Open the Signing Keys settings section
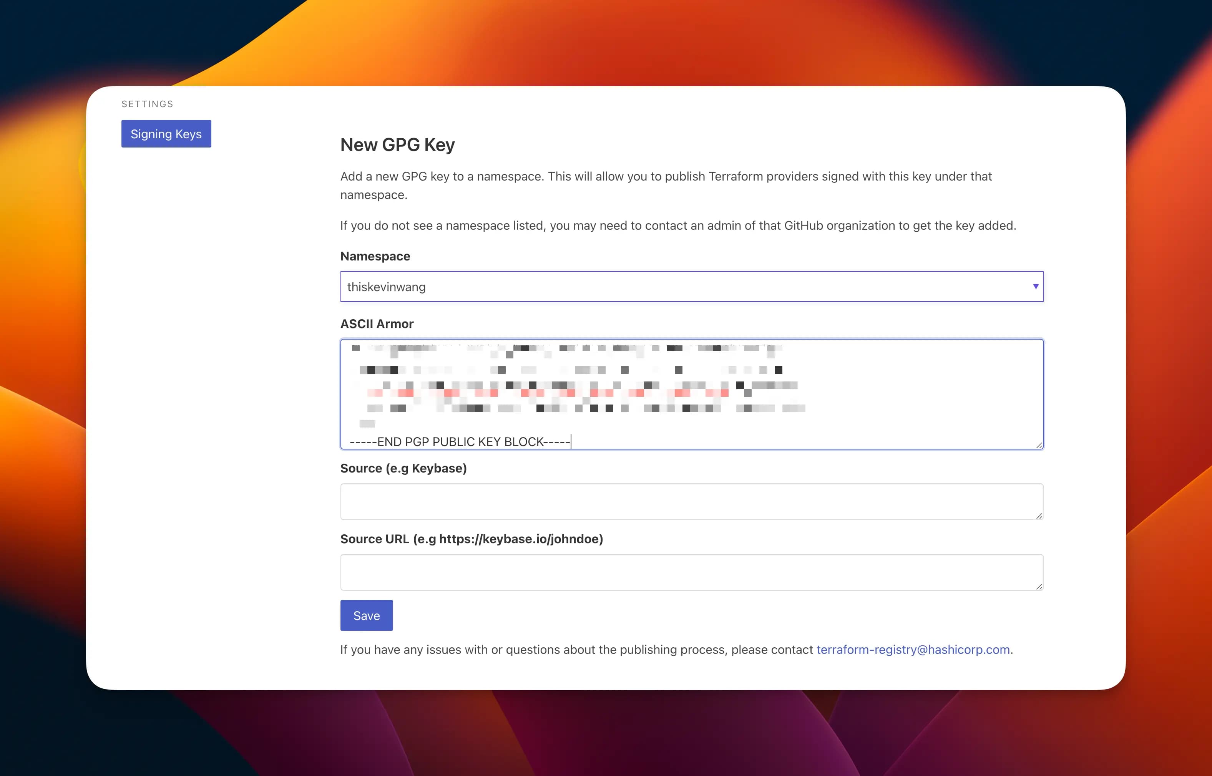The image size is (1212, 776). click(166, 134)
